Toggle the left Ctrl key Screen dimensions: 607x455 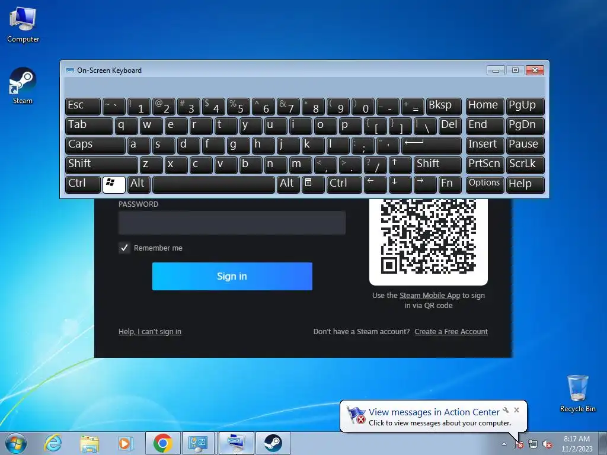83,185
